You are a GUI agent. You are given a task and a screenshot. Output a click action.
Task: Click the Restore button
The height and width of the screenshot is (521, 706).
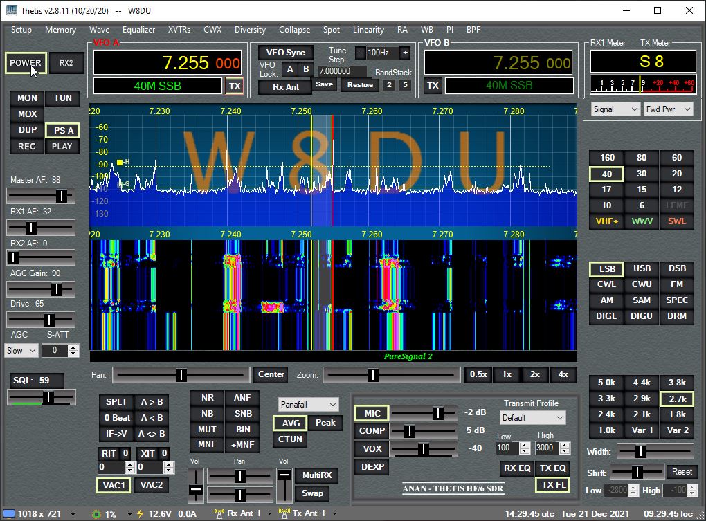click(x=360, y=85)
